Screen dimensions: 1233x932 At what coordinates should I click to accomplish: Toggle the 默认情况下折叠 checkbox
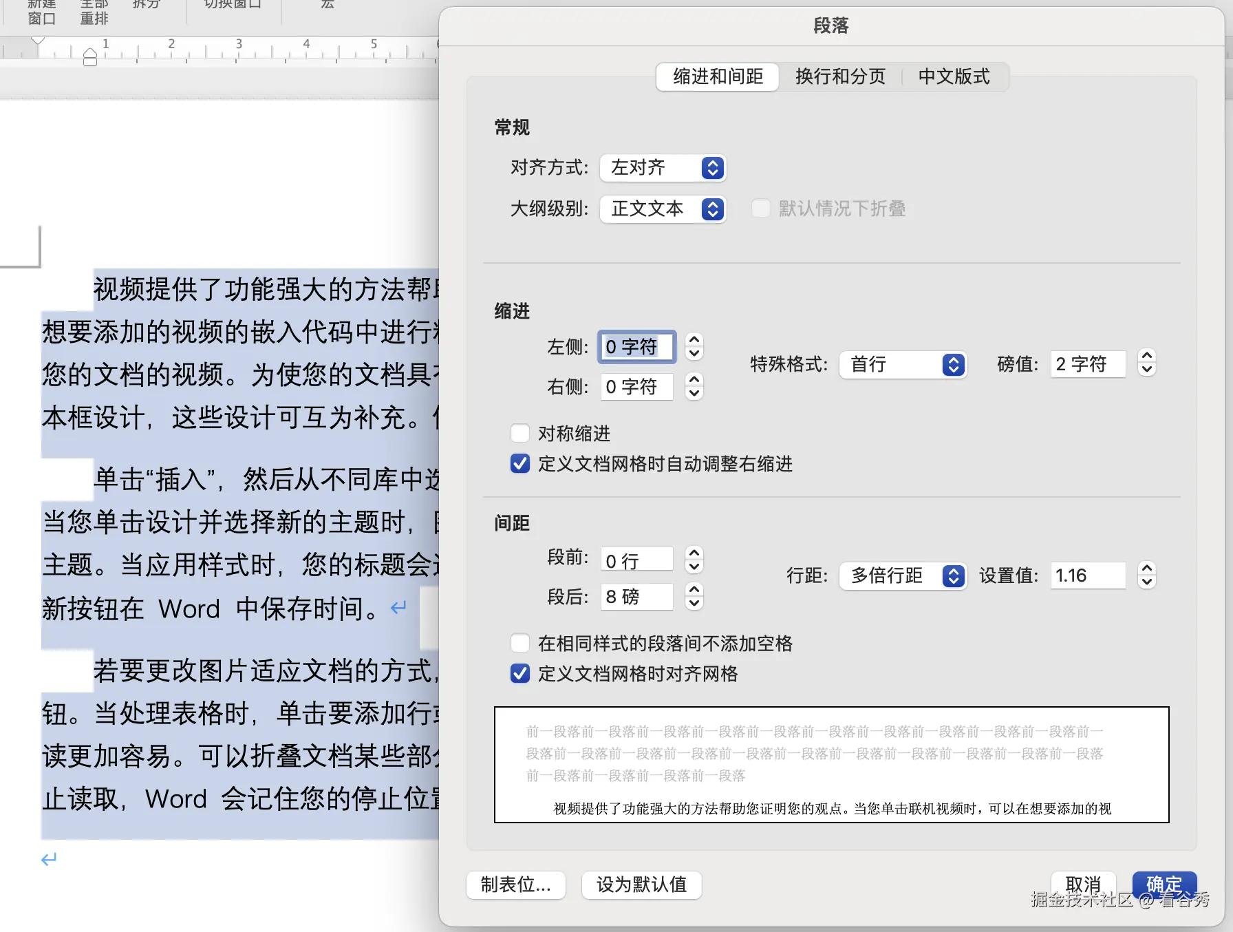pyautogui.click(x=760, y=208)
